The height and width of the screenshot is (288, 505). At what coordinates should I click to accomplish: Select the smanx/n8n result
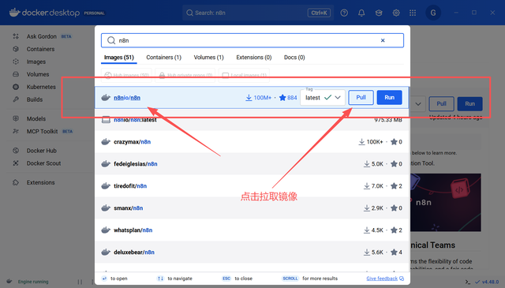(252, 208)
